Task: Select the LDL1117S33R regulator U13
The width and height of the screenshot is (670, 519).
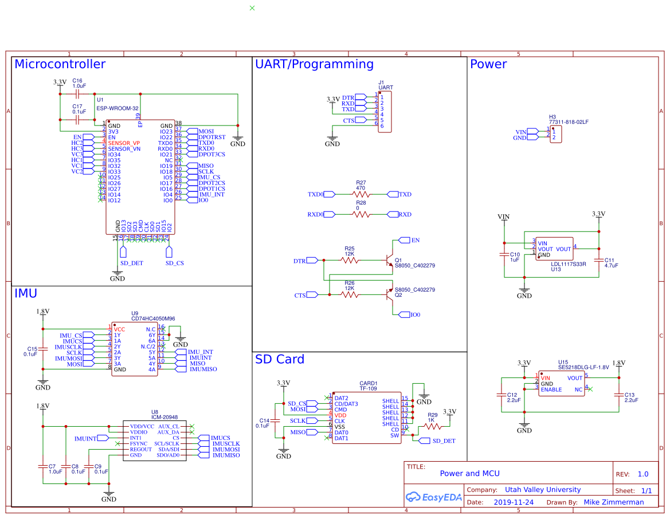Action: point(554,249)
